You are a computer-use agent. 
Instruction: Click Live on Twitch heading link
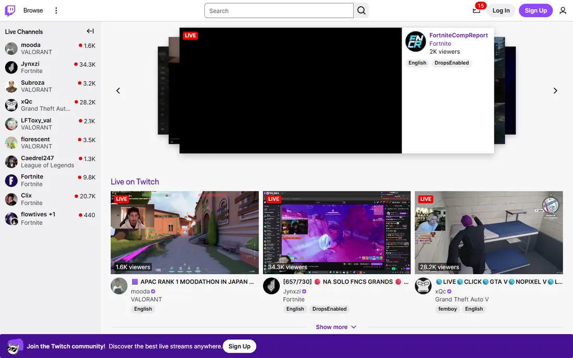135,182
